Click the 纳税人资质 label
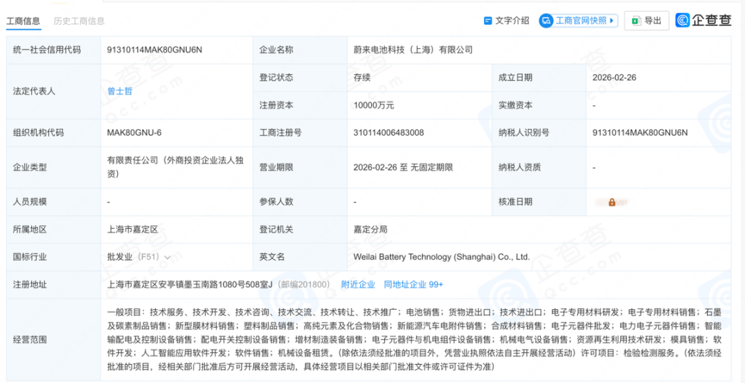The image size is (745, 383). [x=519, y=167]
